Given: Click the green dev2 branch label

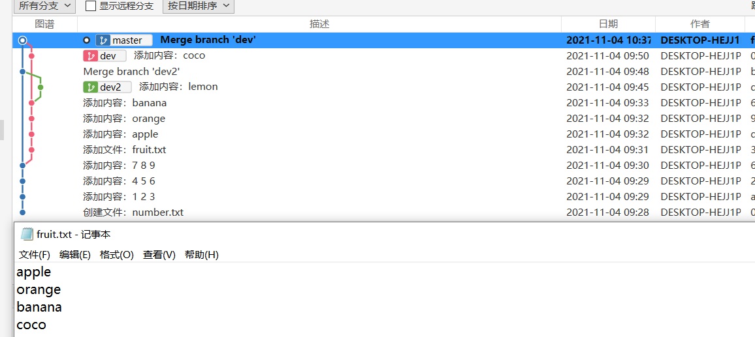Looking at the screenshot, I should (107, 87).
